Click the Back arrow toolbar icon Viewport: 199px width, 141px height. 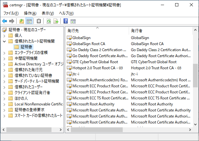pyautogui.click(x=4, y=21)
